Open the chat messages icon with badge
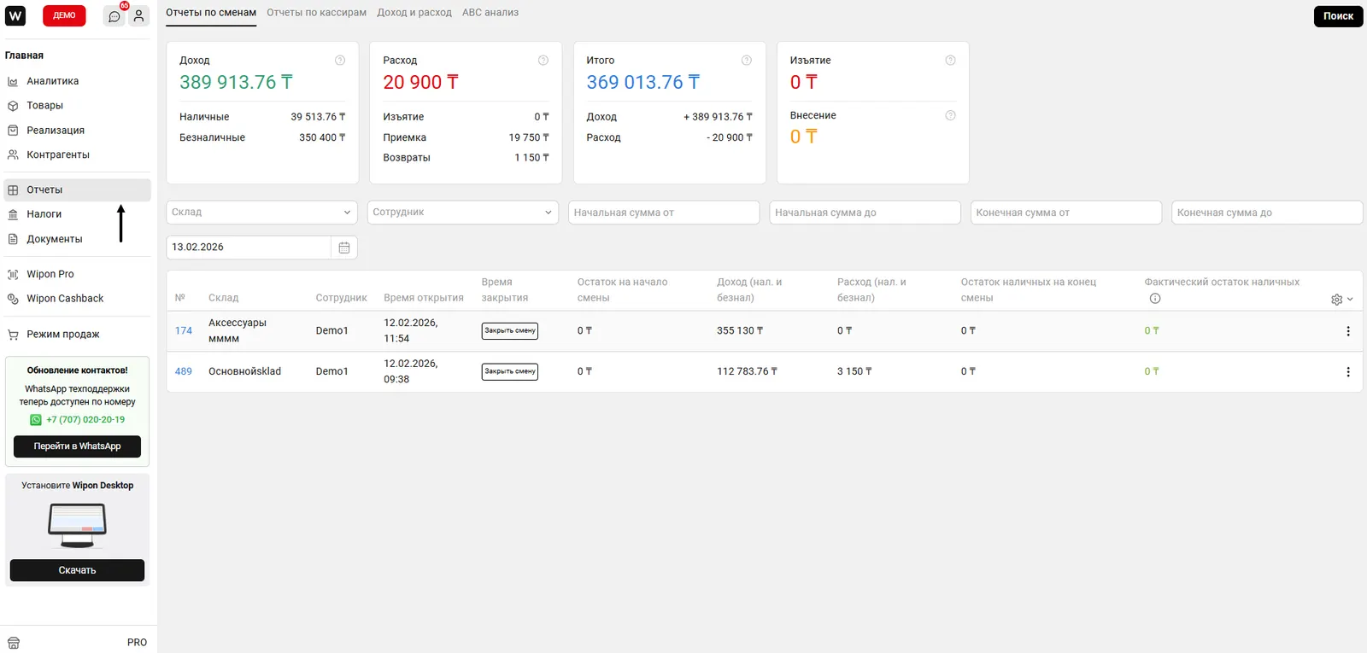Screen dimensions: 1367x653 [114, 16]
